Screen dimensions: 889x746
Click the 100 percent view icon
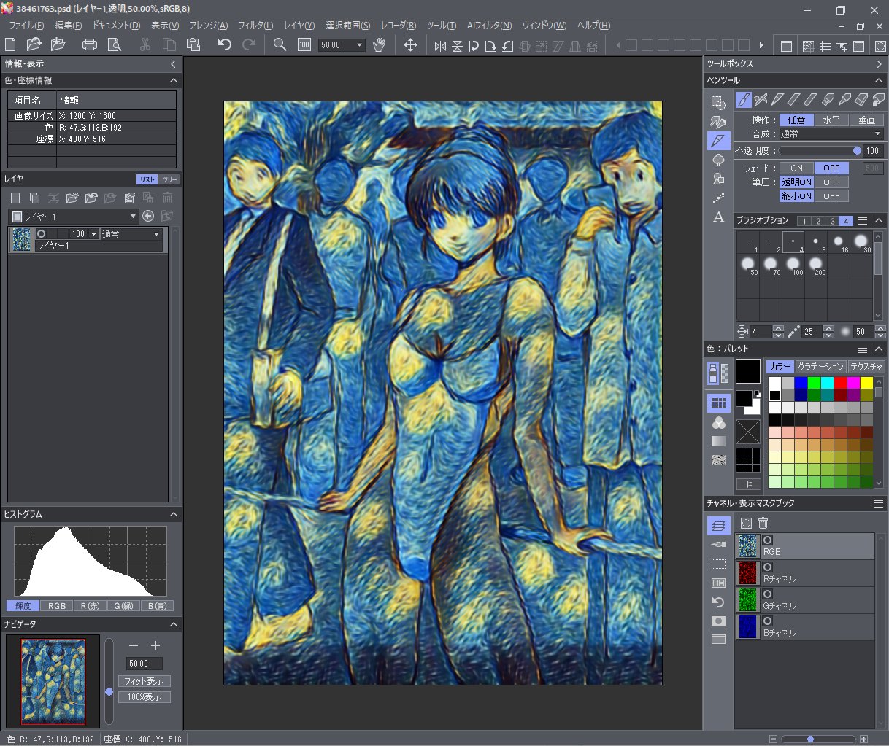pyautogui.click(x=304, y=45)
